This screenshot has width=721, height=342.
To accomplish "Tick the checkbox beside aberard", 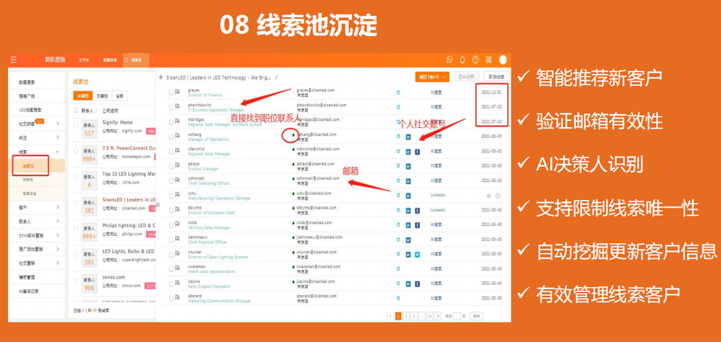I will point(171,297).
